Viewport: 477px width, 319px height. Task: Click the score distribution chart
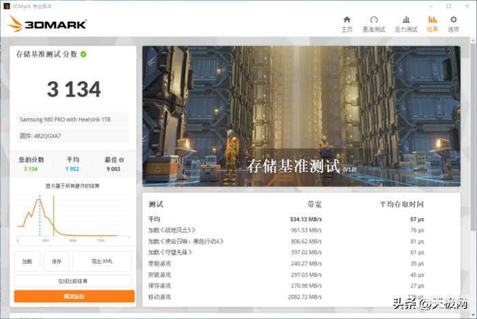72,217
